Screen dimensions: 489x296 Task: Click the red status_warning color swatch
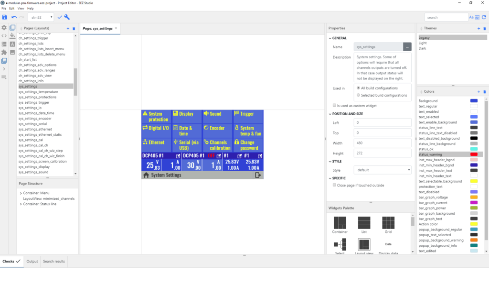tap(474, 154)
